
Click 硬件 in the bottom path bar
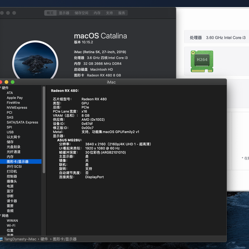coord(44,239)
